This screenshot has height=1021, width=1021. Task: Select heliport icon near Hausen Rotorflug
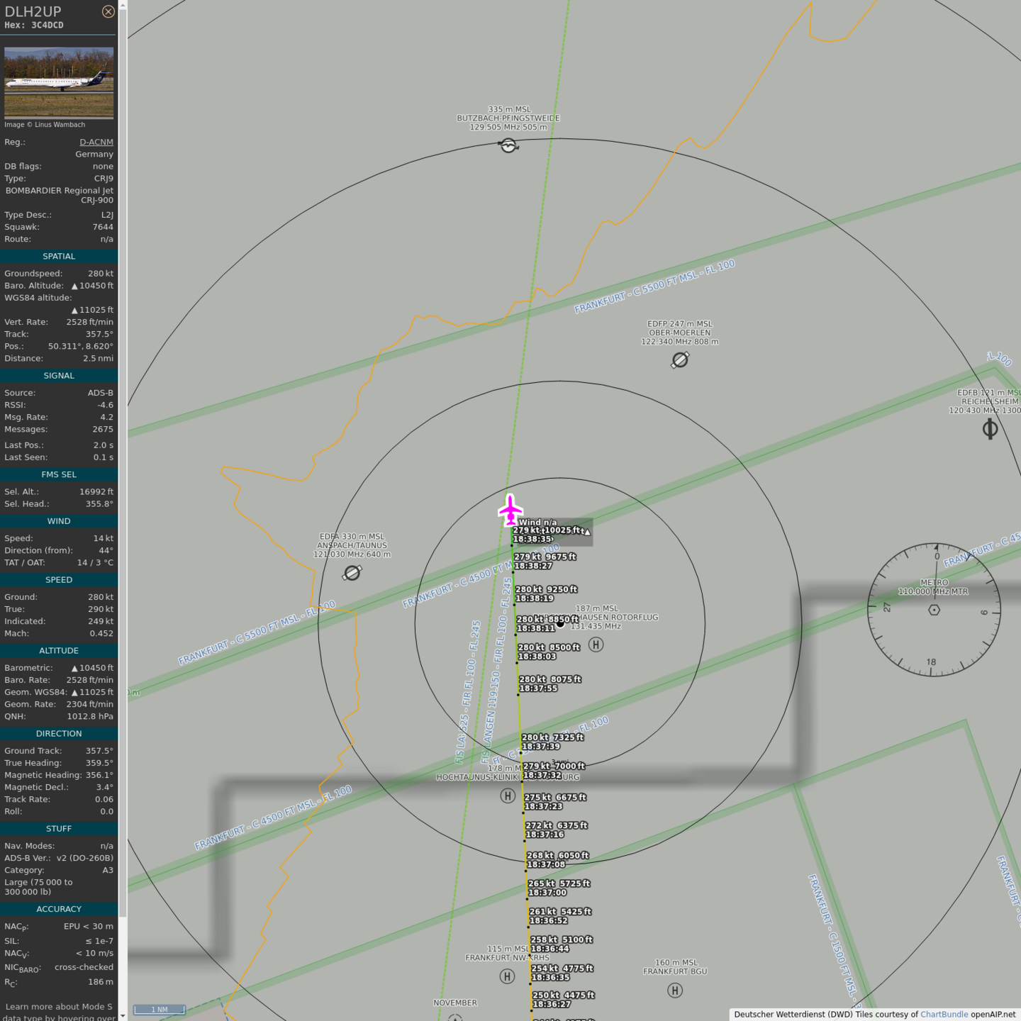(x=596, y=645)
